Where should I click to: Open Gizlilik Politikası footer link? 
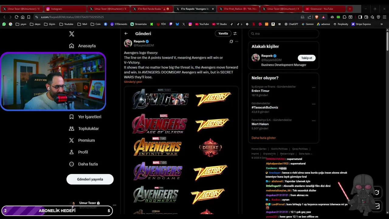279,149
